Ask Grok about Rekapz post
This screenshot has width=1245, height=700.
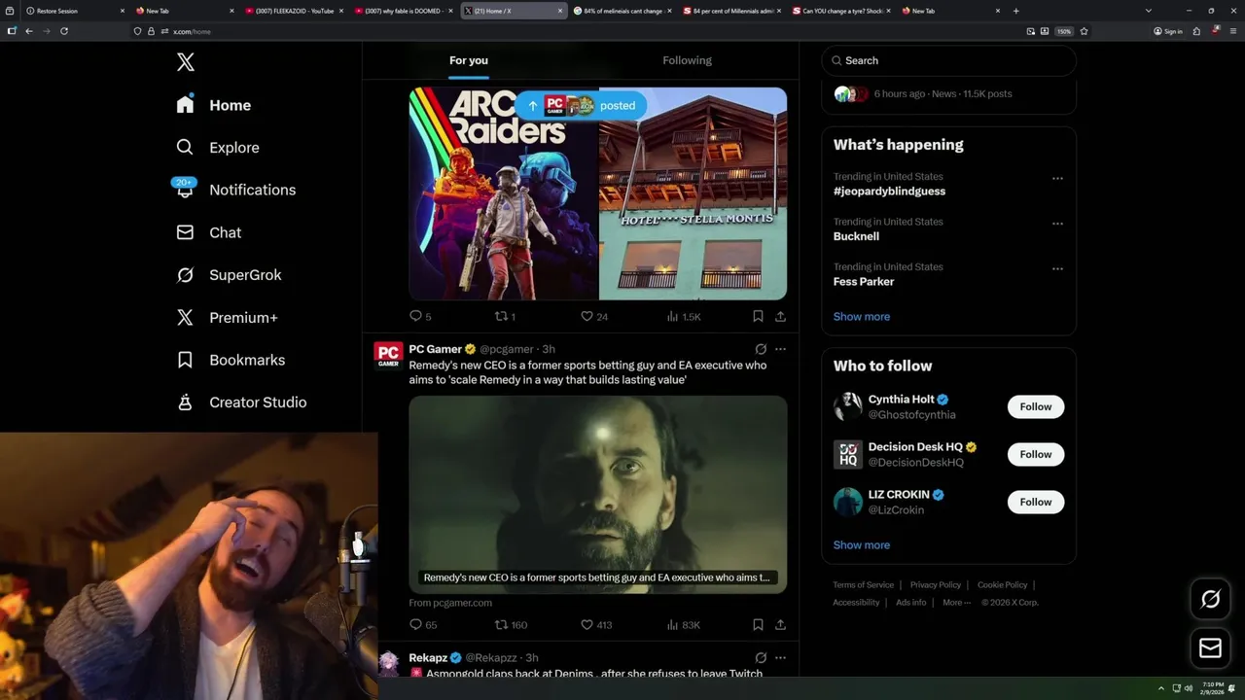[x=761, y=658]
